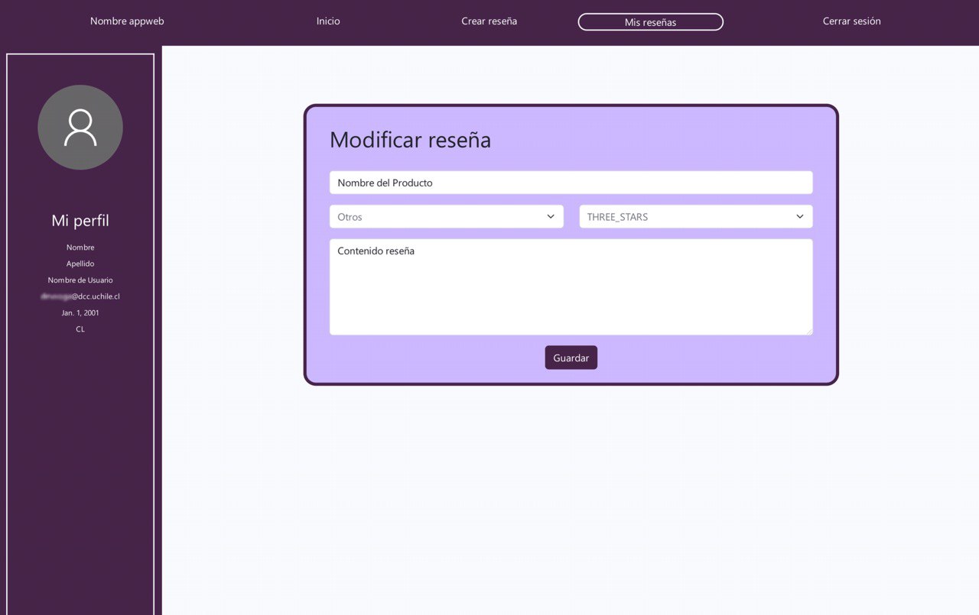Click the Contenido reseña text area
The width and height of the screenshot is (979, 615).
pyautogui.click(x=571, y=287)
